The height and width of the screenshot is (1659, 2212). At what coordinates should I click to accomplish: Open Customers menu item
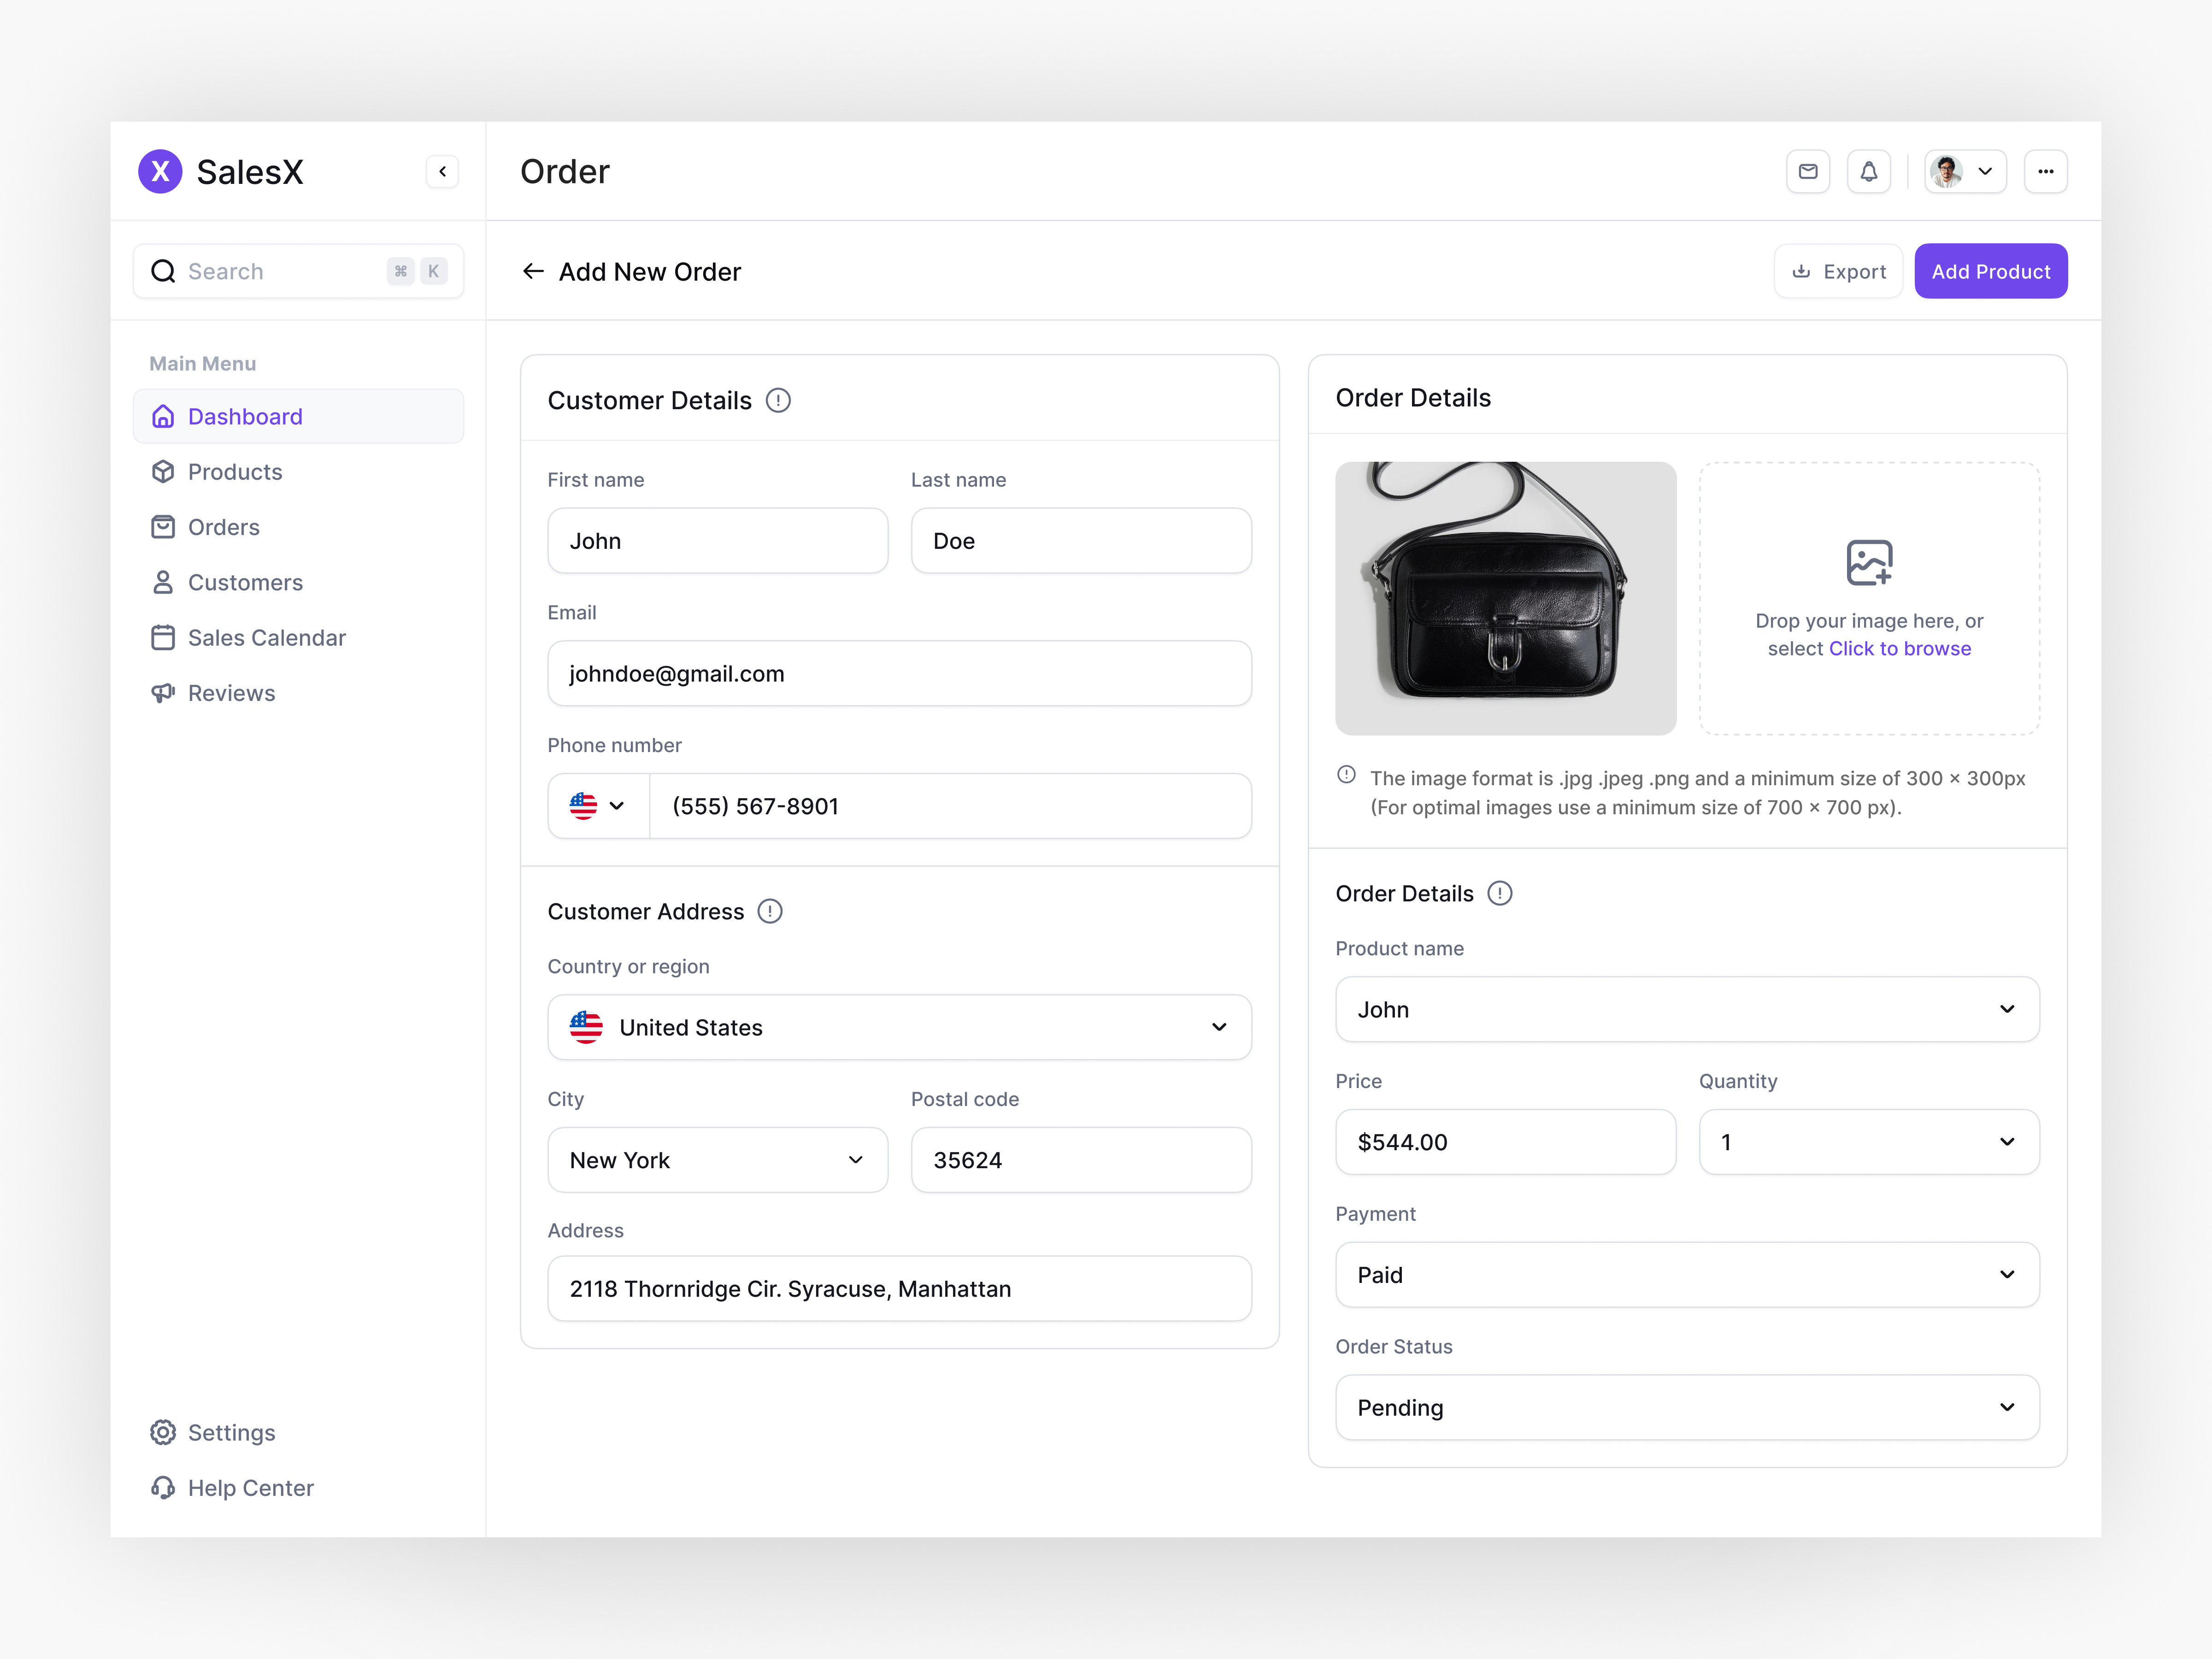(x=298, y=582)
